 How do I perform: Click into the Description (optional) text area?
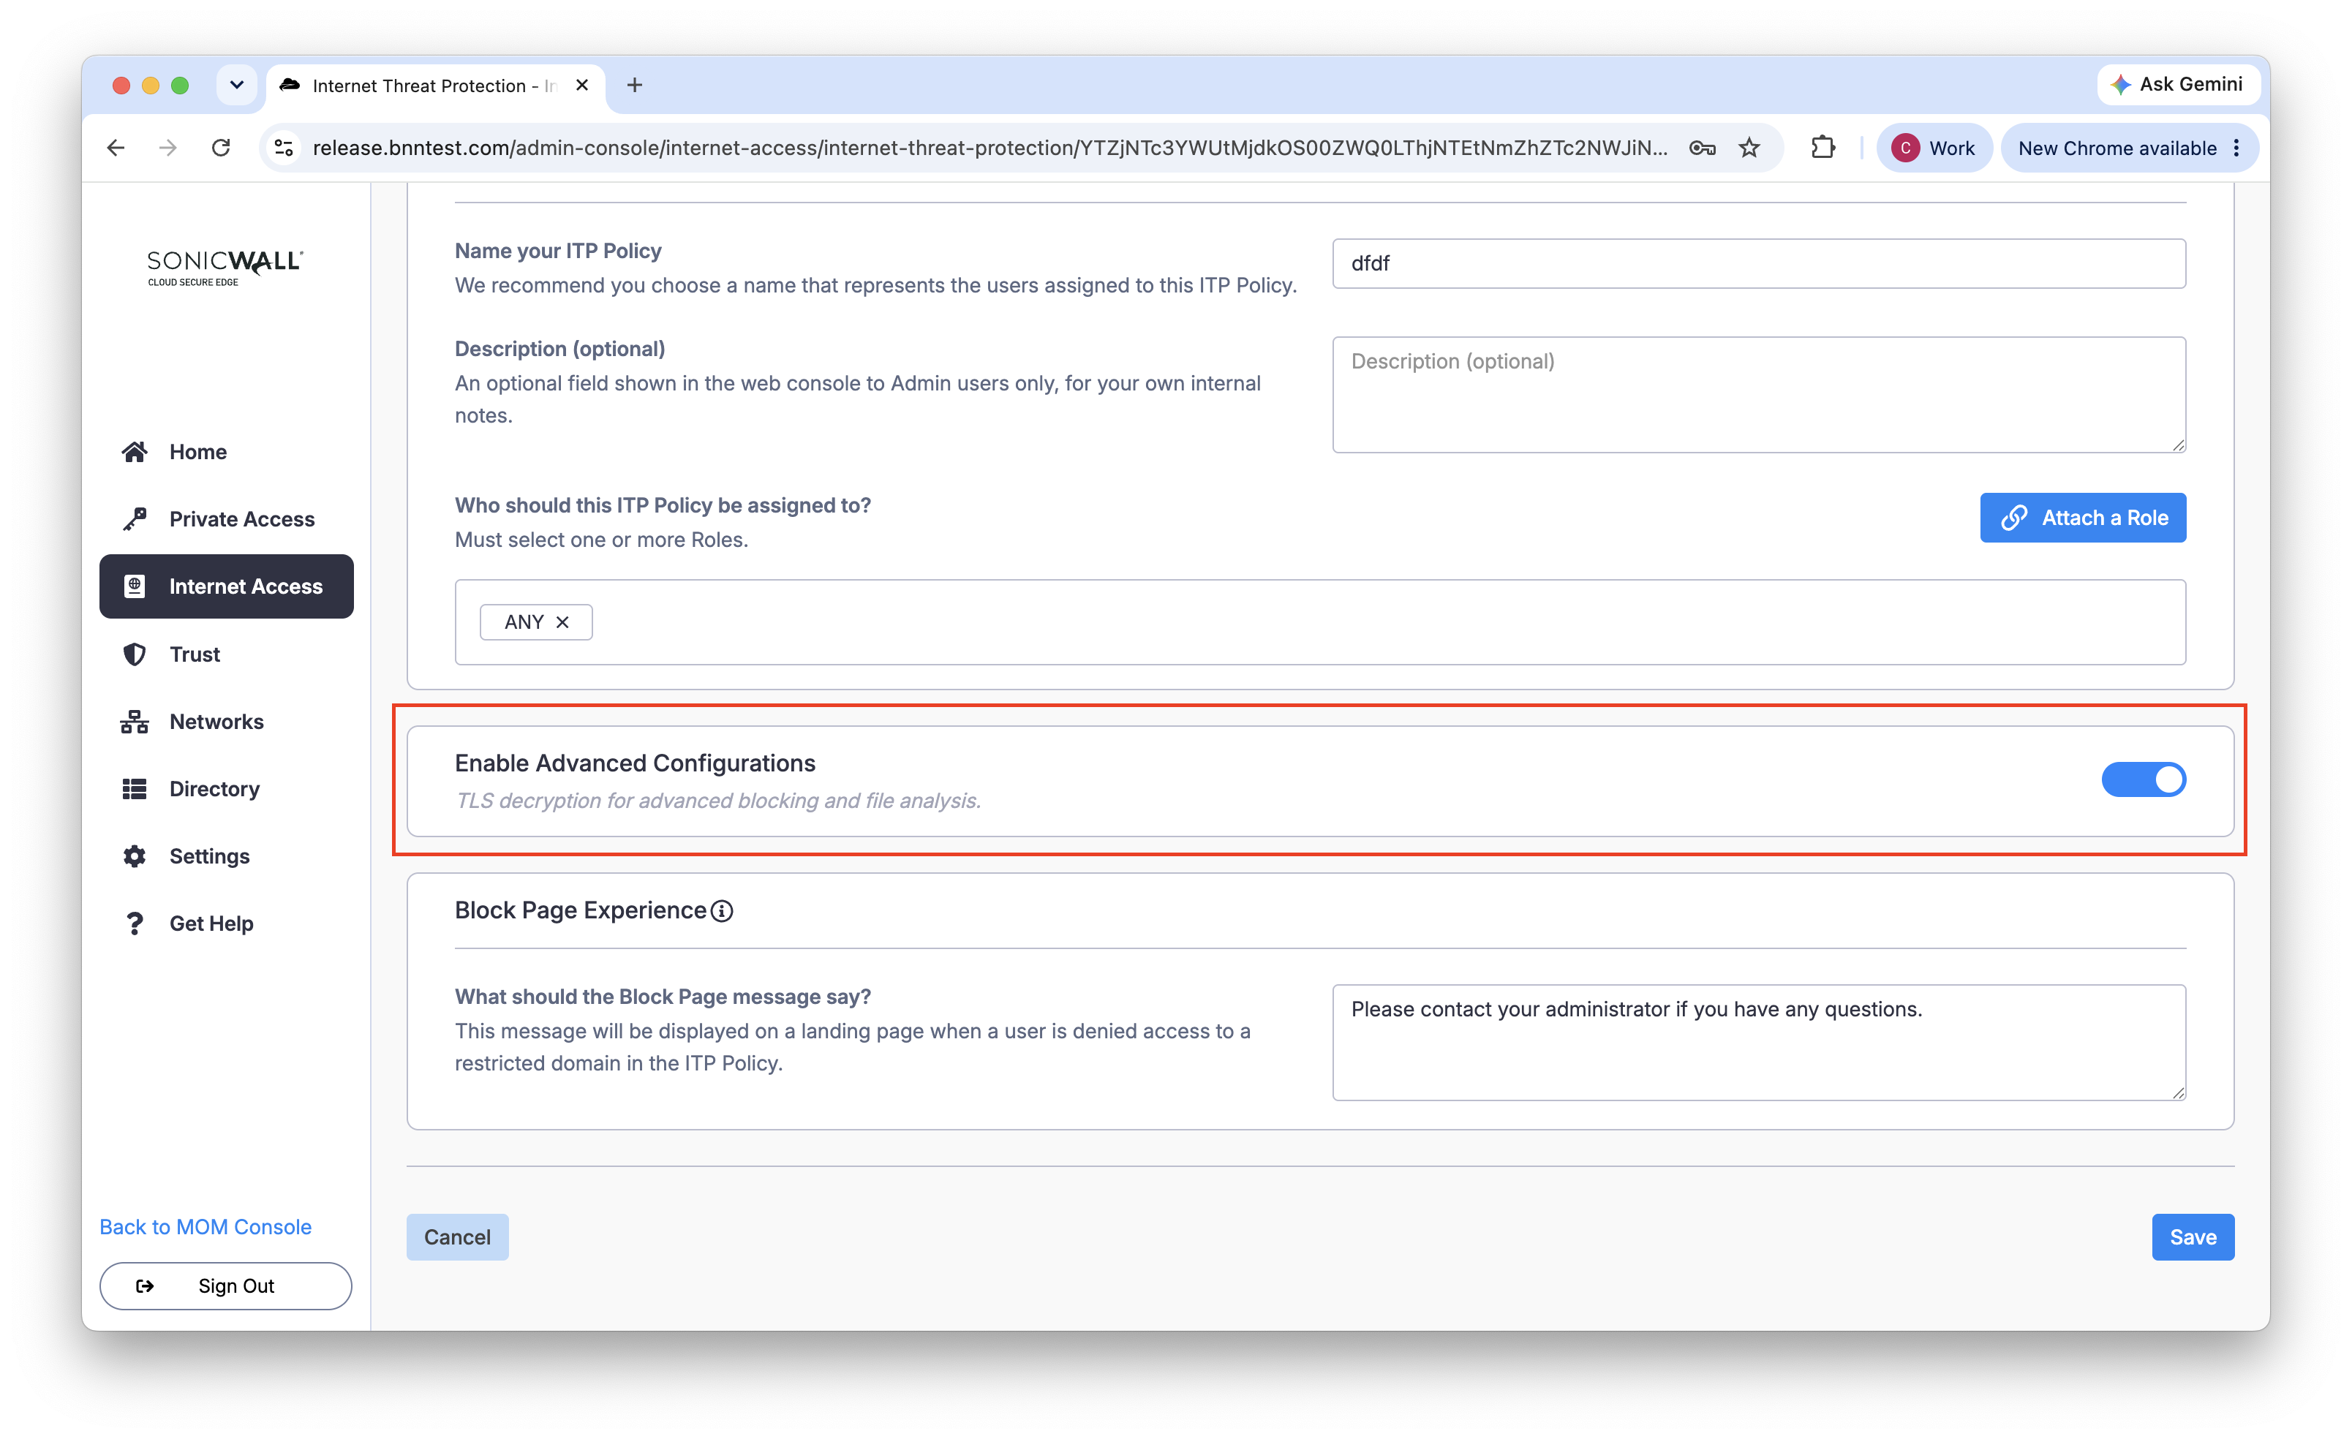1758,394
